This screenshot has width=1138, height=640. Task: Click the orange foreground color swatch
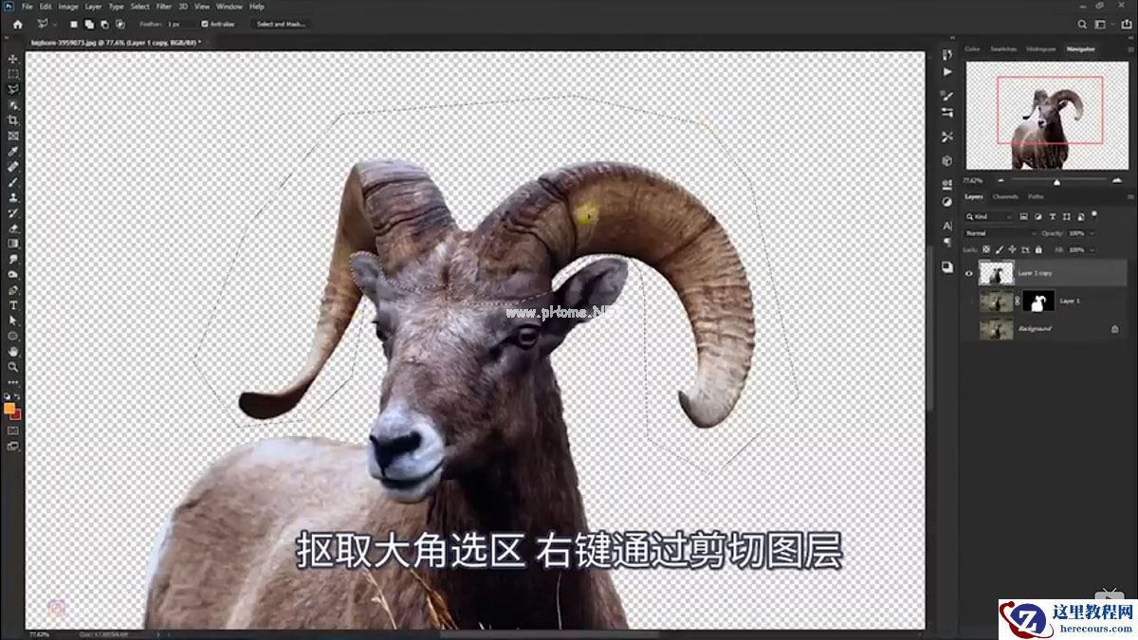pyautogui.click(x=11, y=407)
